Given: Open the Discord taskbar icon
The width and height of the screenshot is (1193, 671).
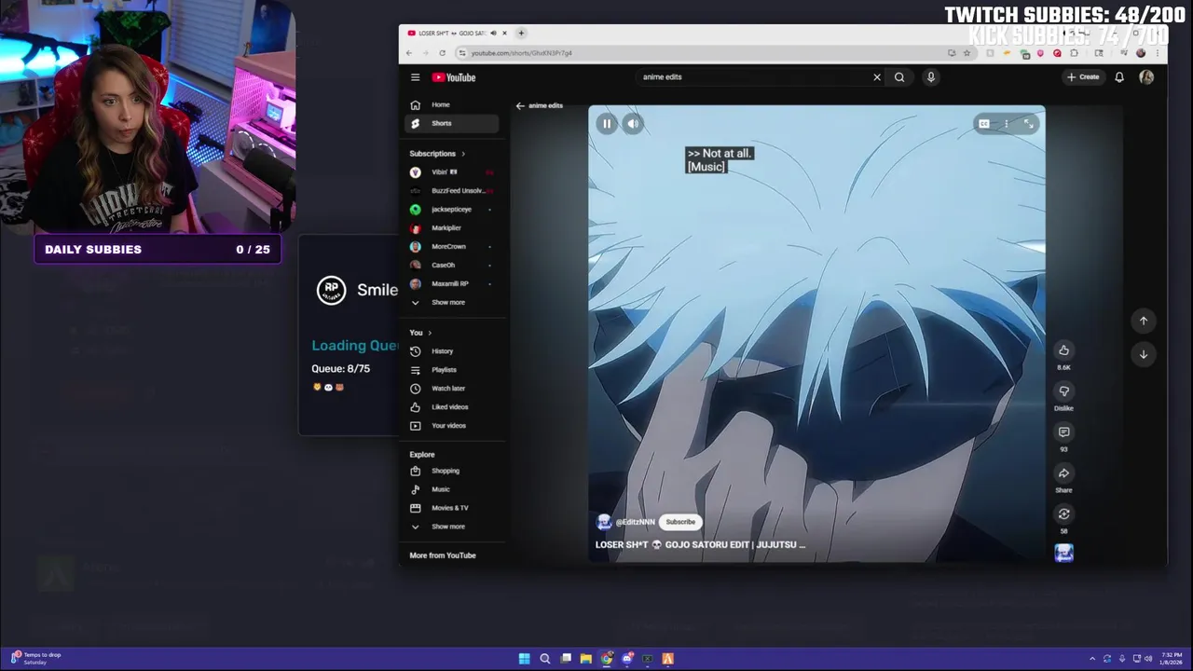Looking at the screenshot, I should pos(627,659).
